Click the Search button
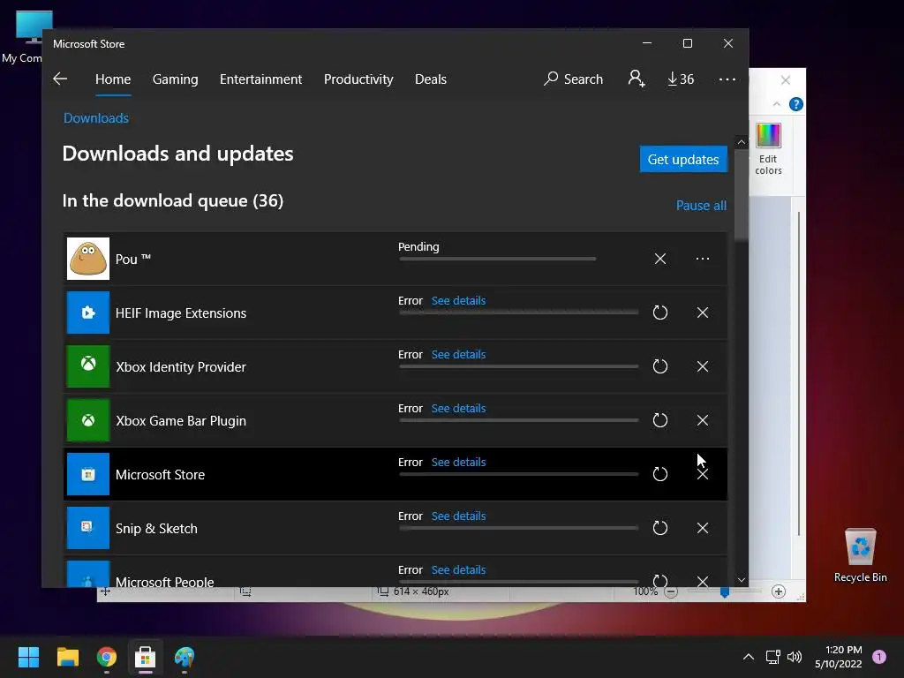 (574, 79)
